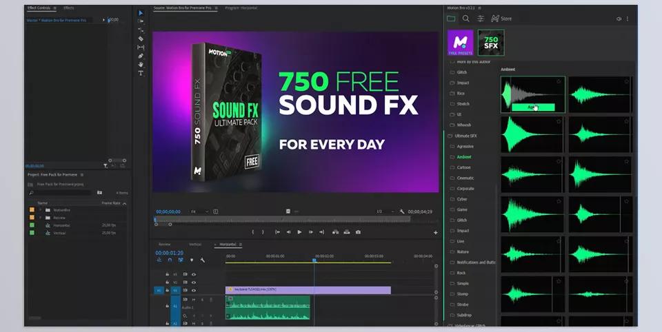Toggle lock on V3 track
Viewport: 662px width, 332px height.
tap(167, 274)
